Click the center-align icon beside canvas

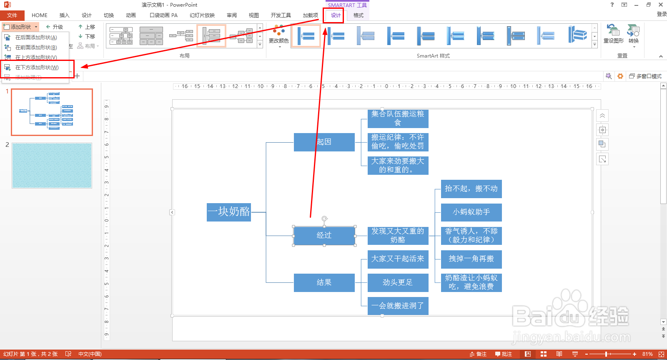pos(602,130)
